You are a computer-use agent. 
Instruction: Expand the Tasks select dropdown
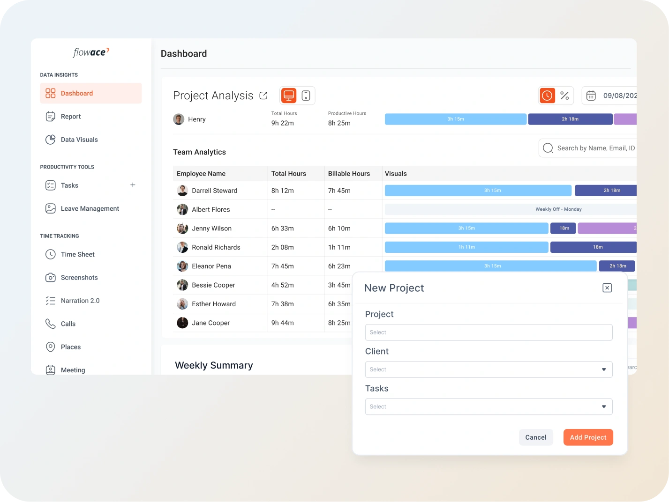pos(489,406)
